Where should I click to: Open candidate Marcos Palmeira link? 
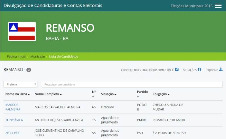13,107
